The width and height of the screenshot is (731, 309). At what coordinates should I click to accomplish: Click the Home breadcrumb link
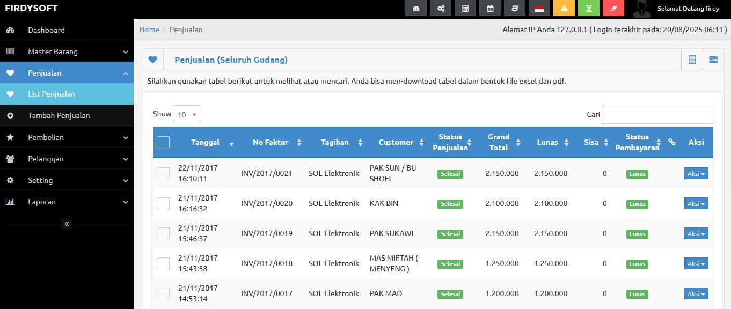click(149, 30)
